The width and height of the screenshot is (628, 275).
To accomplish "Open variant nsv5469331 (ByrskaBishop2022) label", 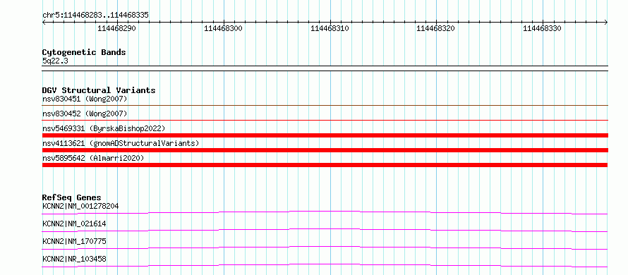I will (x=104, y=128).
